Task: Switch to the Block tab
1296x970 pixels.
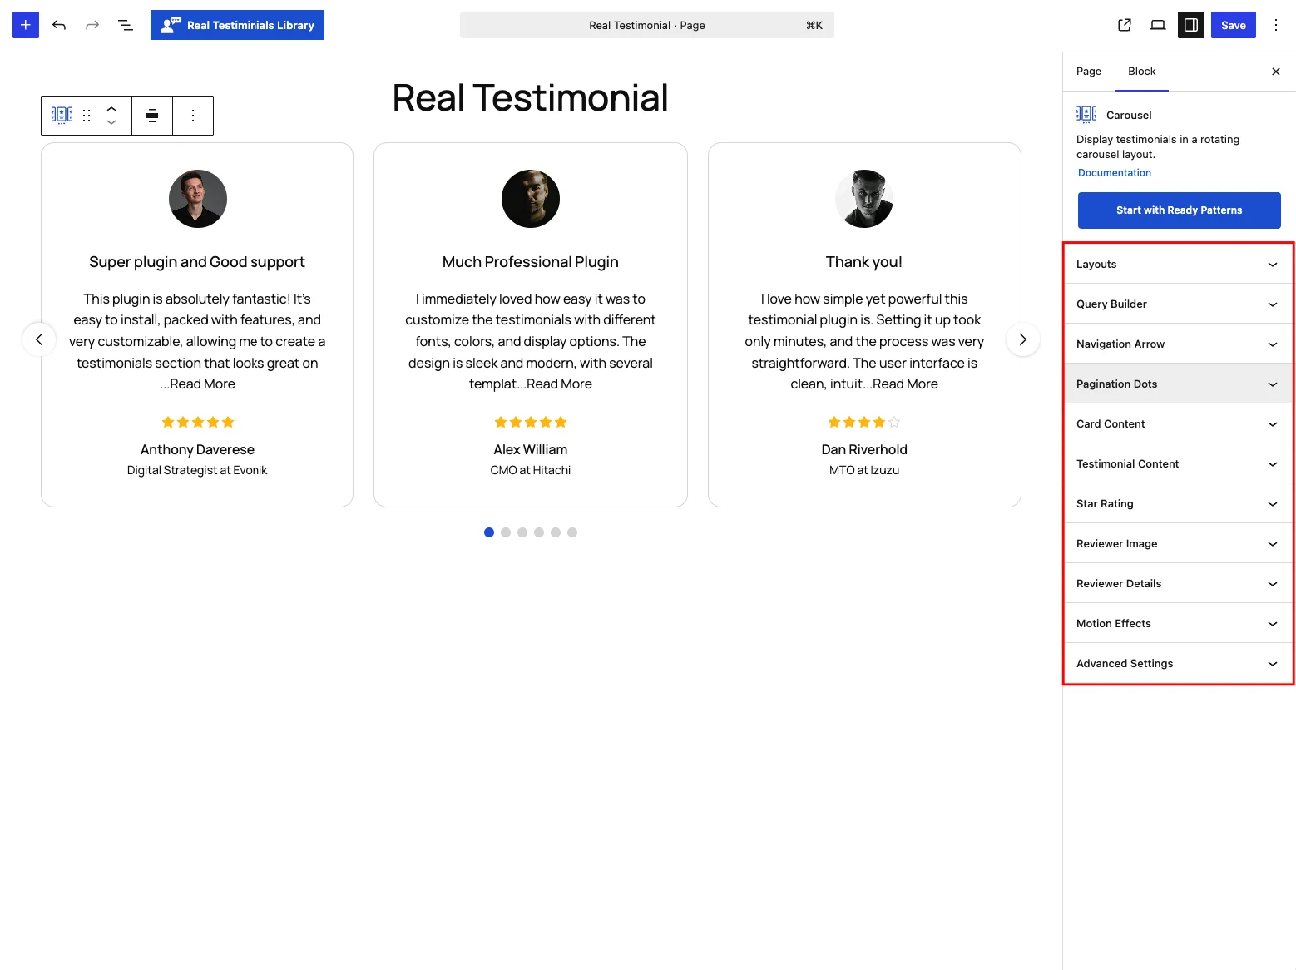Action: (x=1142, y=72)
